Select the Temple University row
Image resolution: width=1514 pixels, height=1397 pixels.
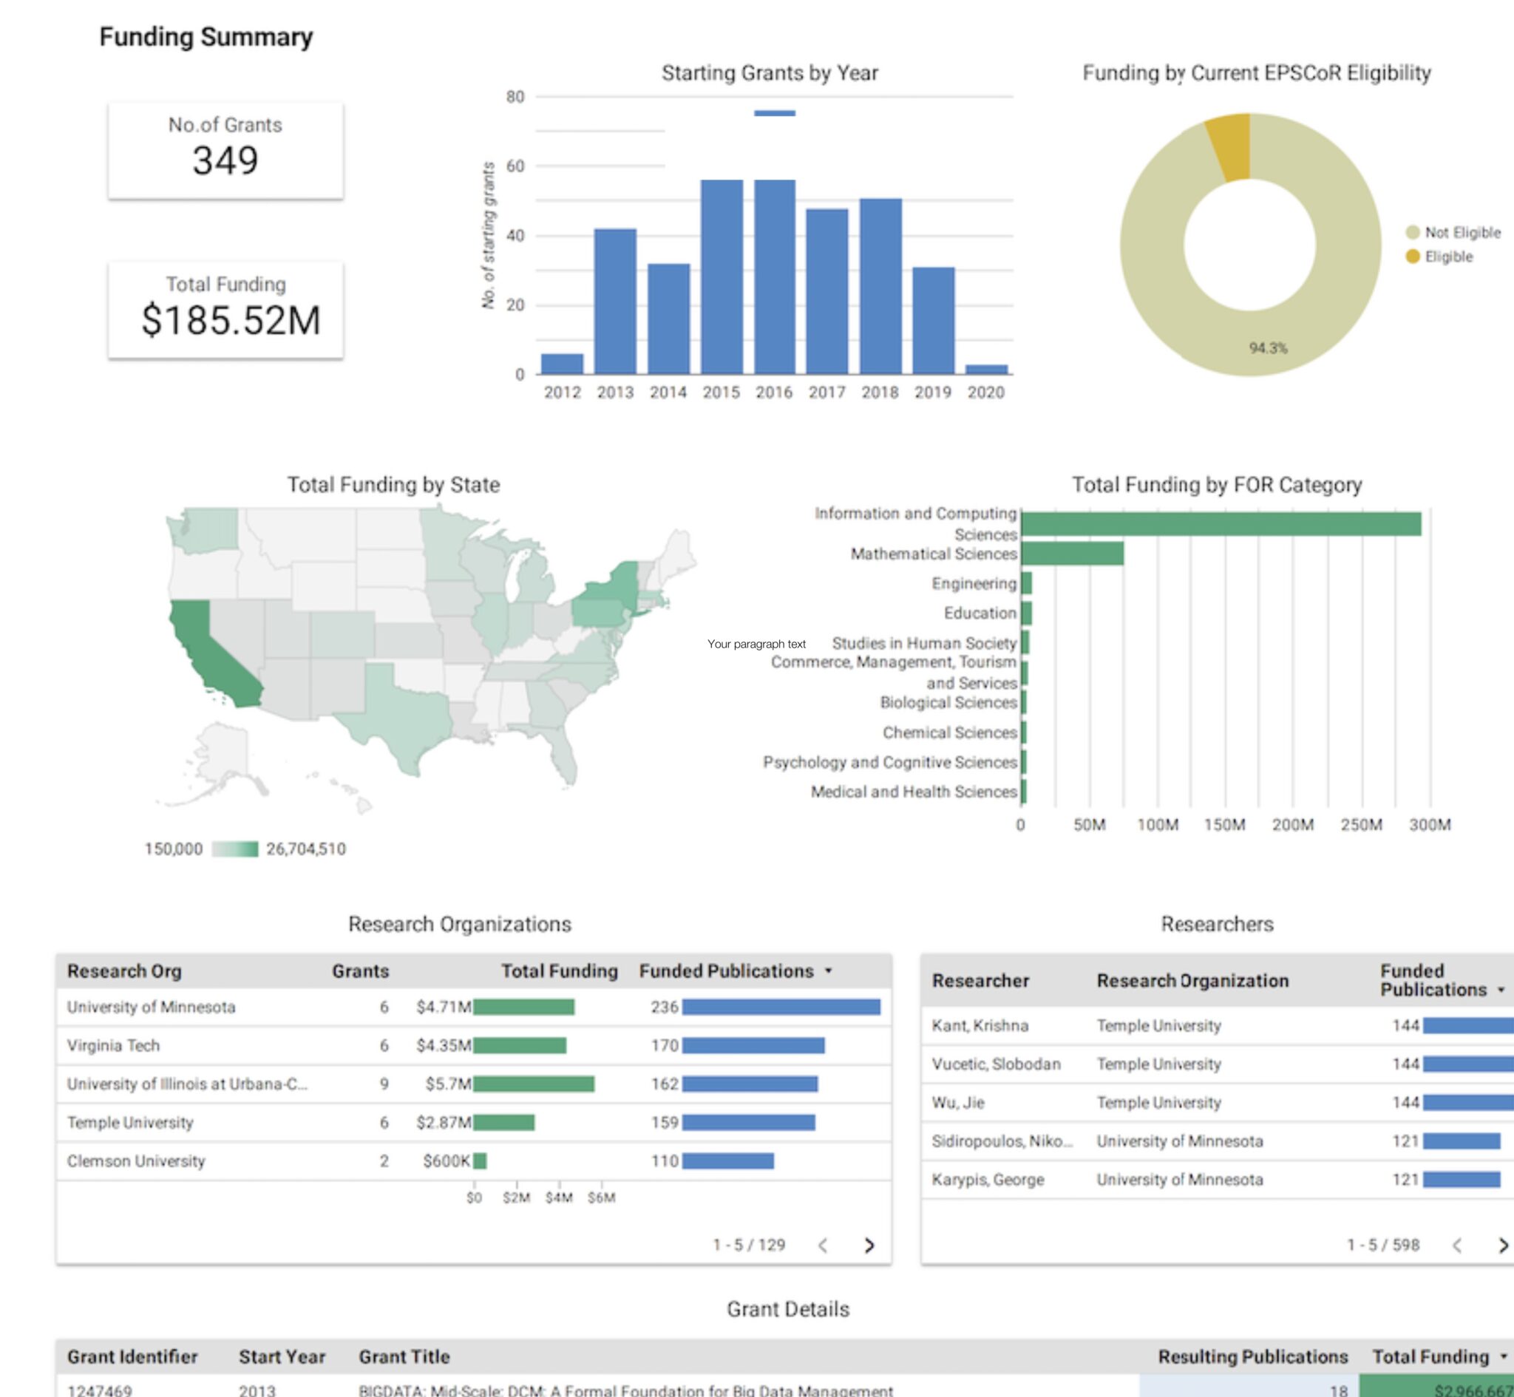coord(130,1124)
